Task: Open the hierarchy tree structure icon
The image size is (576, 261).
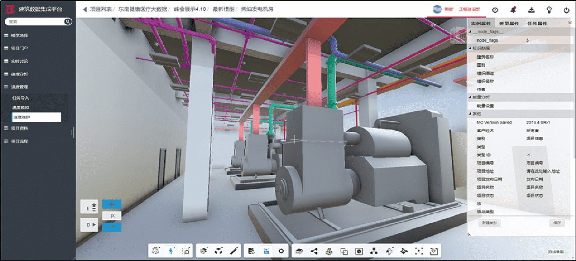Action: [373, 251]
